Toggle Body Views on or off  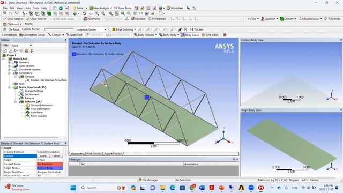[190, 35]
